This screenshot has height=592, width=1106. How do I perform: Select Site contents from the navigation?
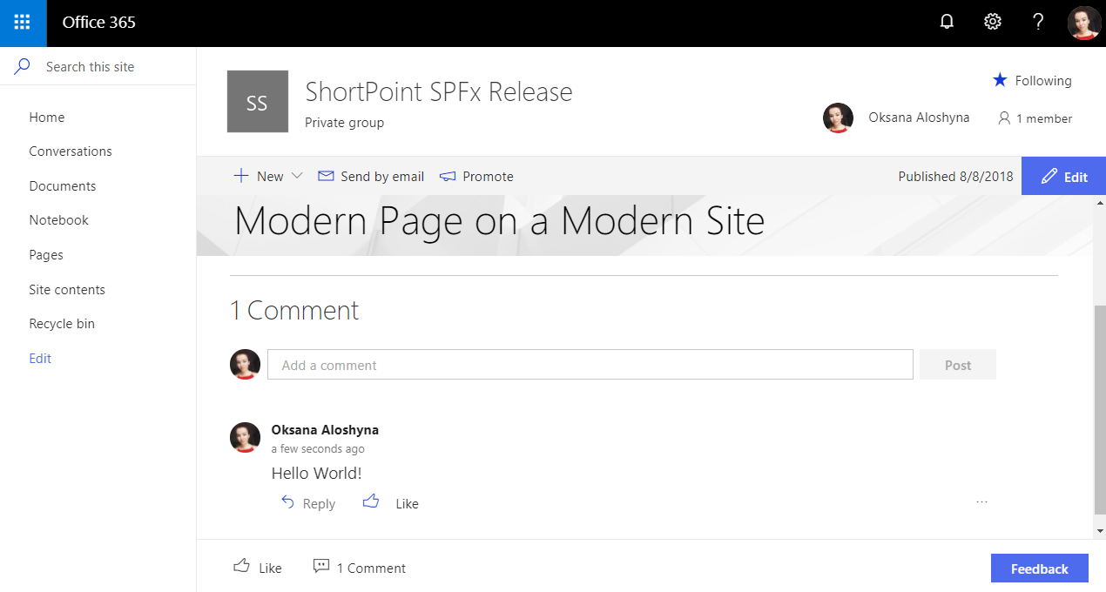pyautogui.click(x=67, y=289)
